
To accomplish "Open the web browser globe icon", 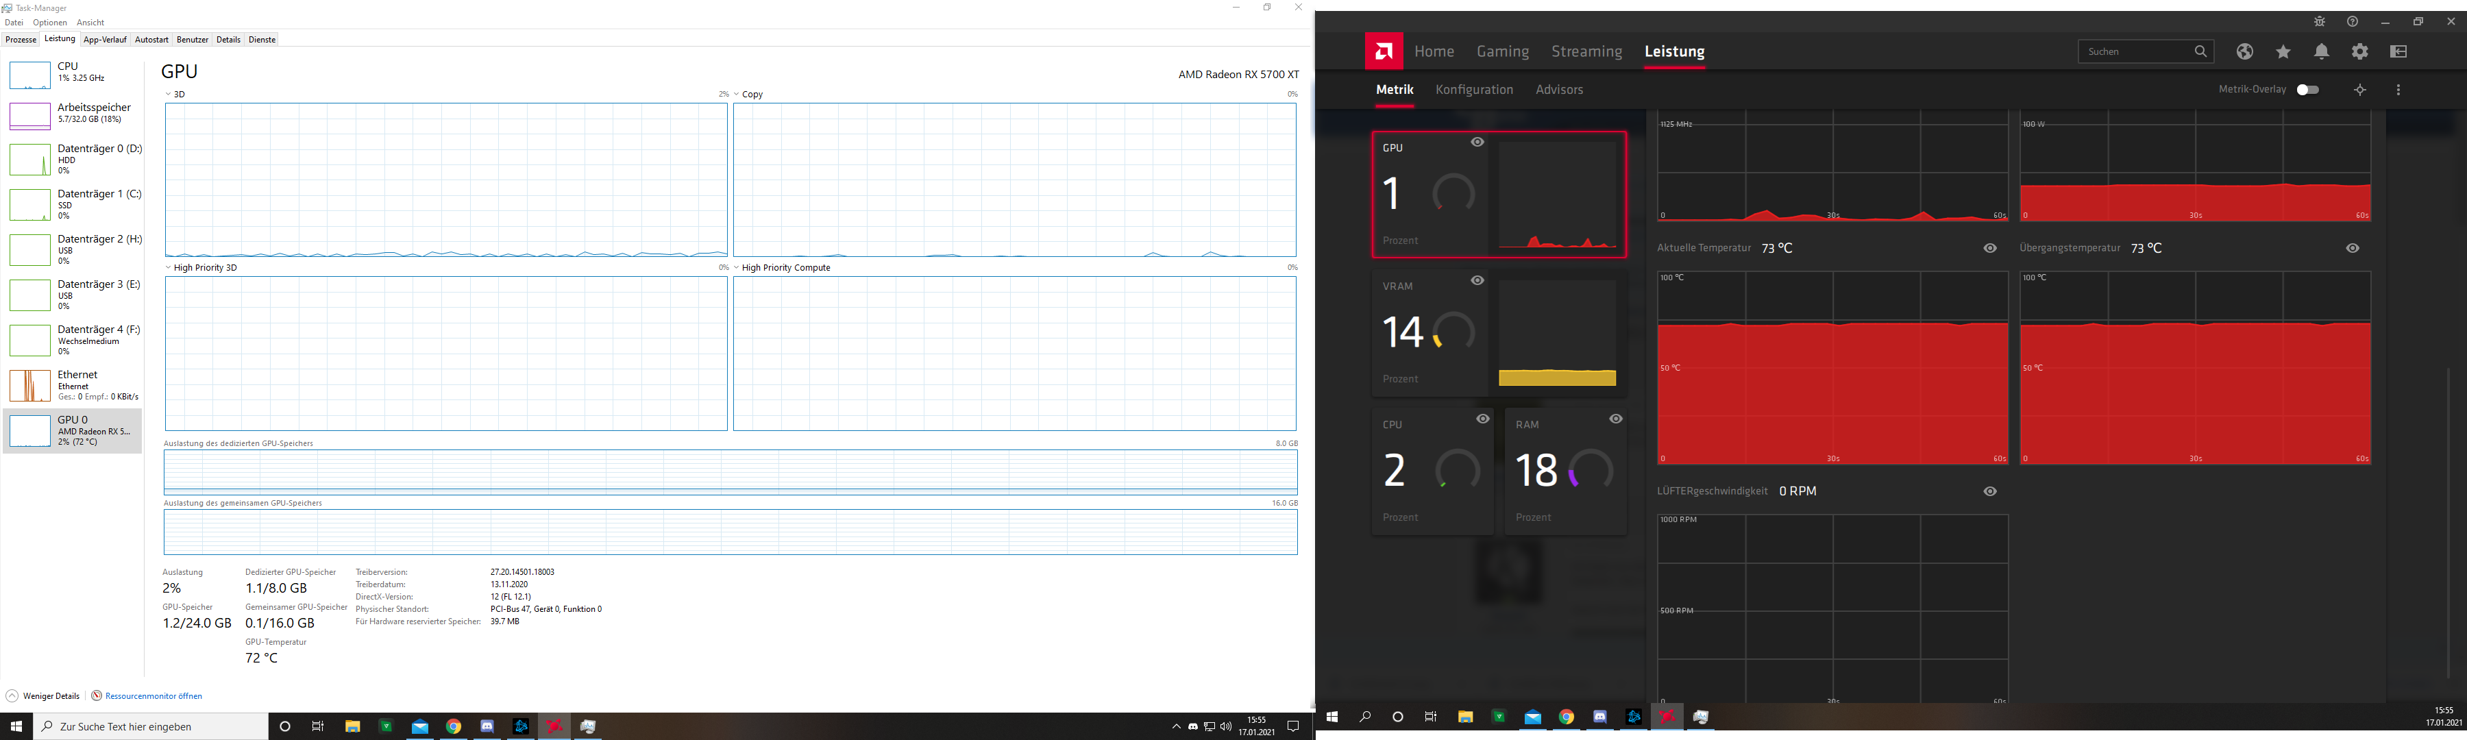I will (2245, 51).
